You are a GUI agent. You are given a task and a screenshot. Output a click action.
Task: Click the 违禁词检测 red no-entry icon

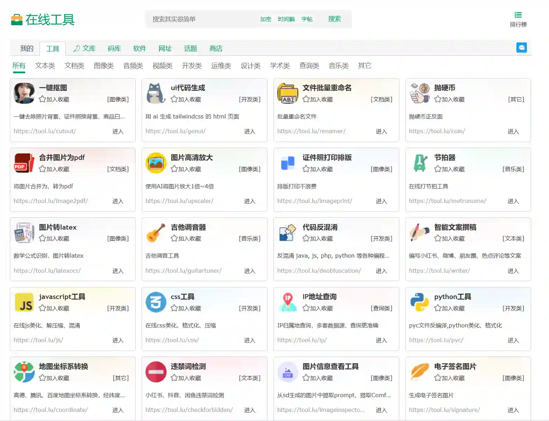coord(156,372)
